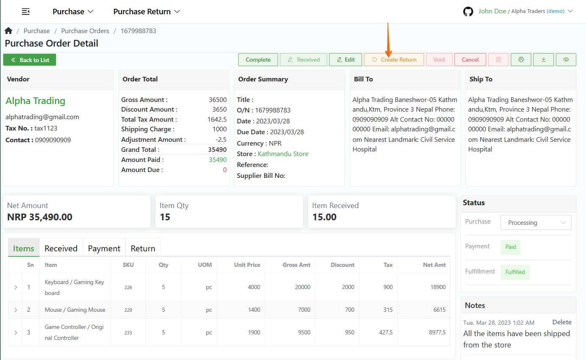The image size is (586, 360).
Task: Switch to the Return tab
Action: (143, 248)
